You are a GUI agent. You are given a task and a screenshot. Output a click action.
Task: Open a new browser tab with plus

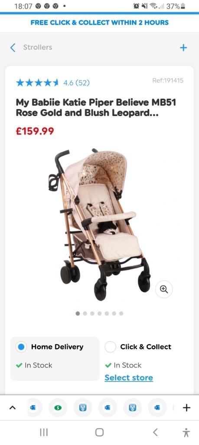(x=186, y=408)
